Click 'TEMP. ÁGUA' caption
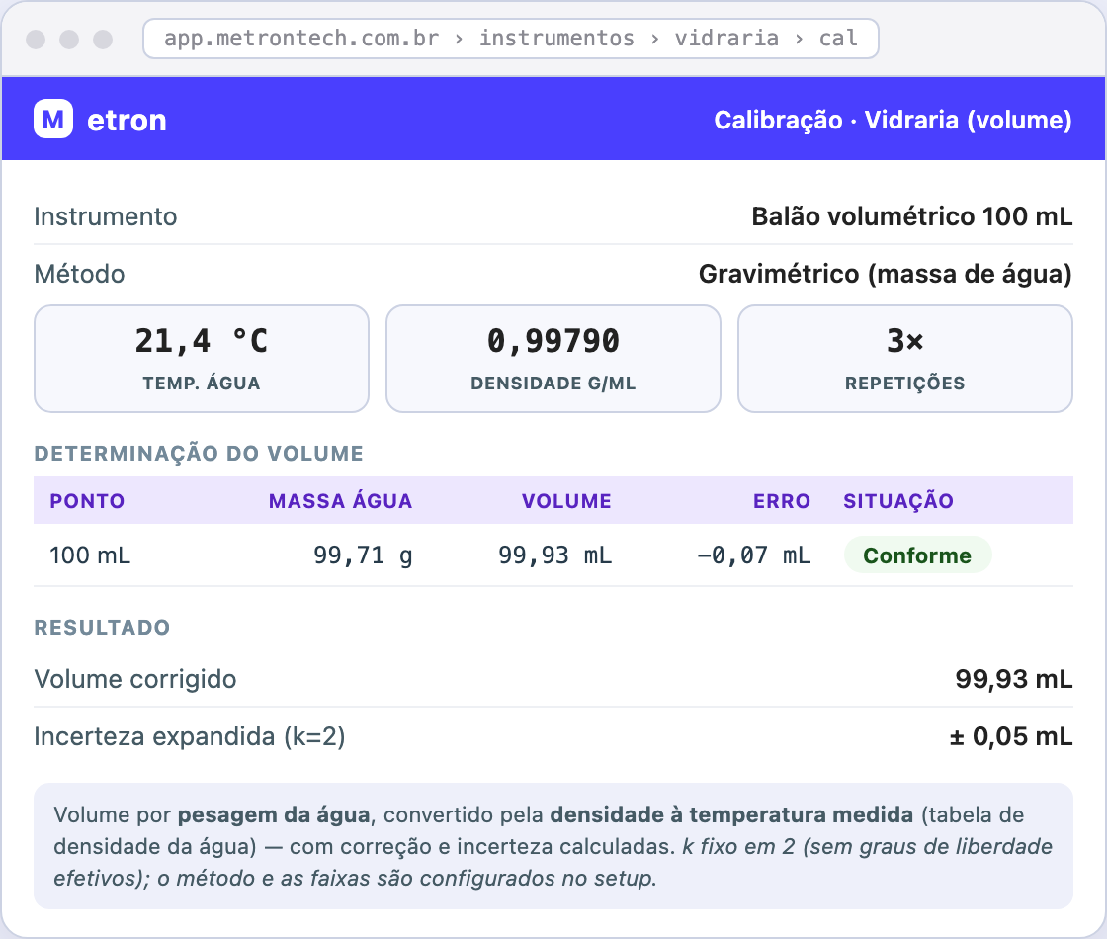This screenshot has width=1107, height=939. (202, 384)
